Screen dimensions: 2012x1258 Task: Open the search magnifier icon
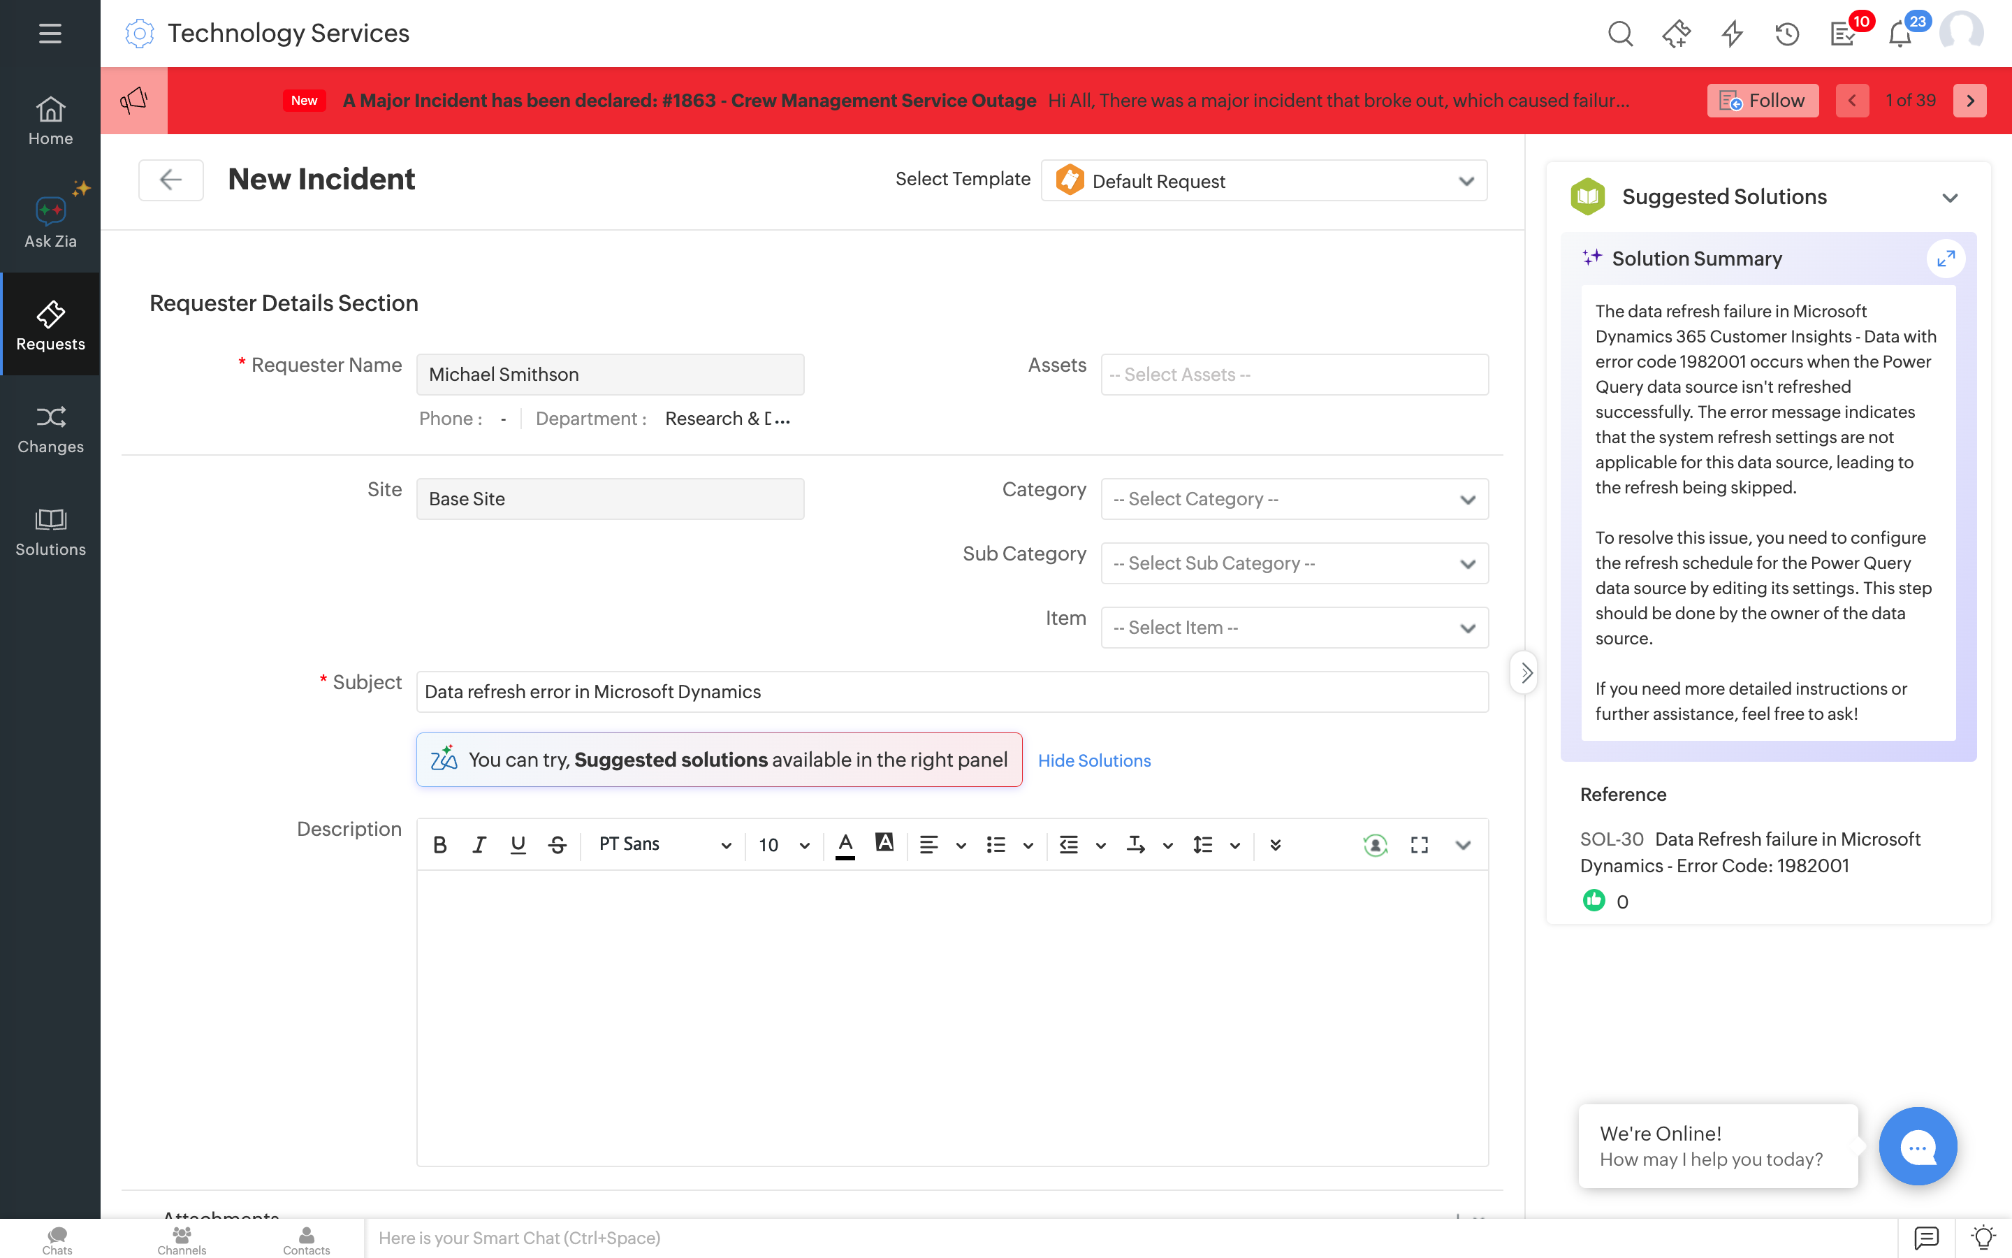point(1619,34)
